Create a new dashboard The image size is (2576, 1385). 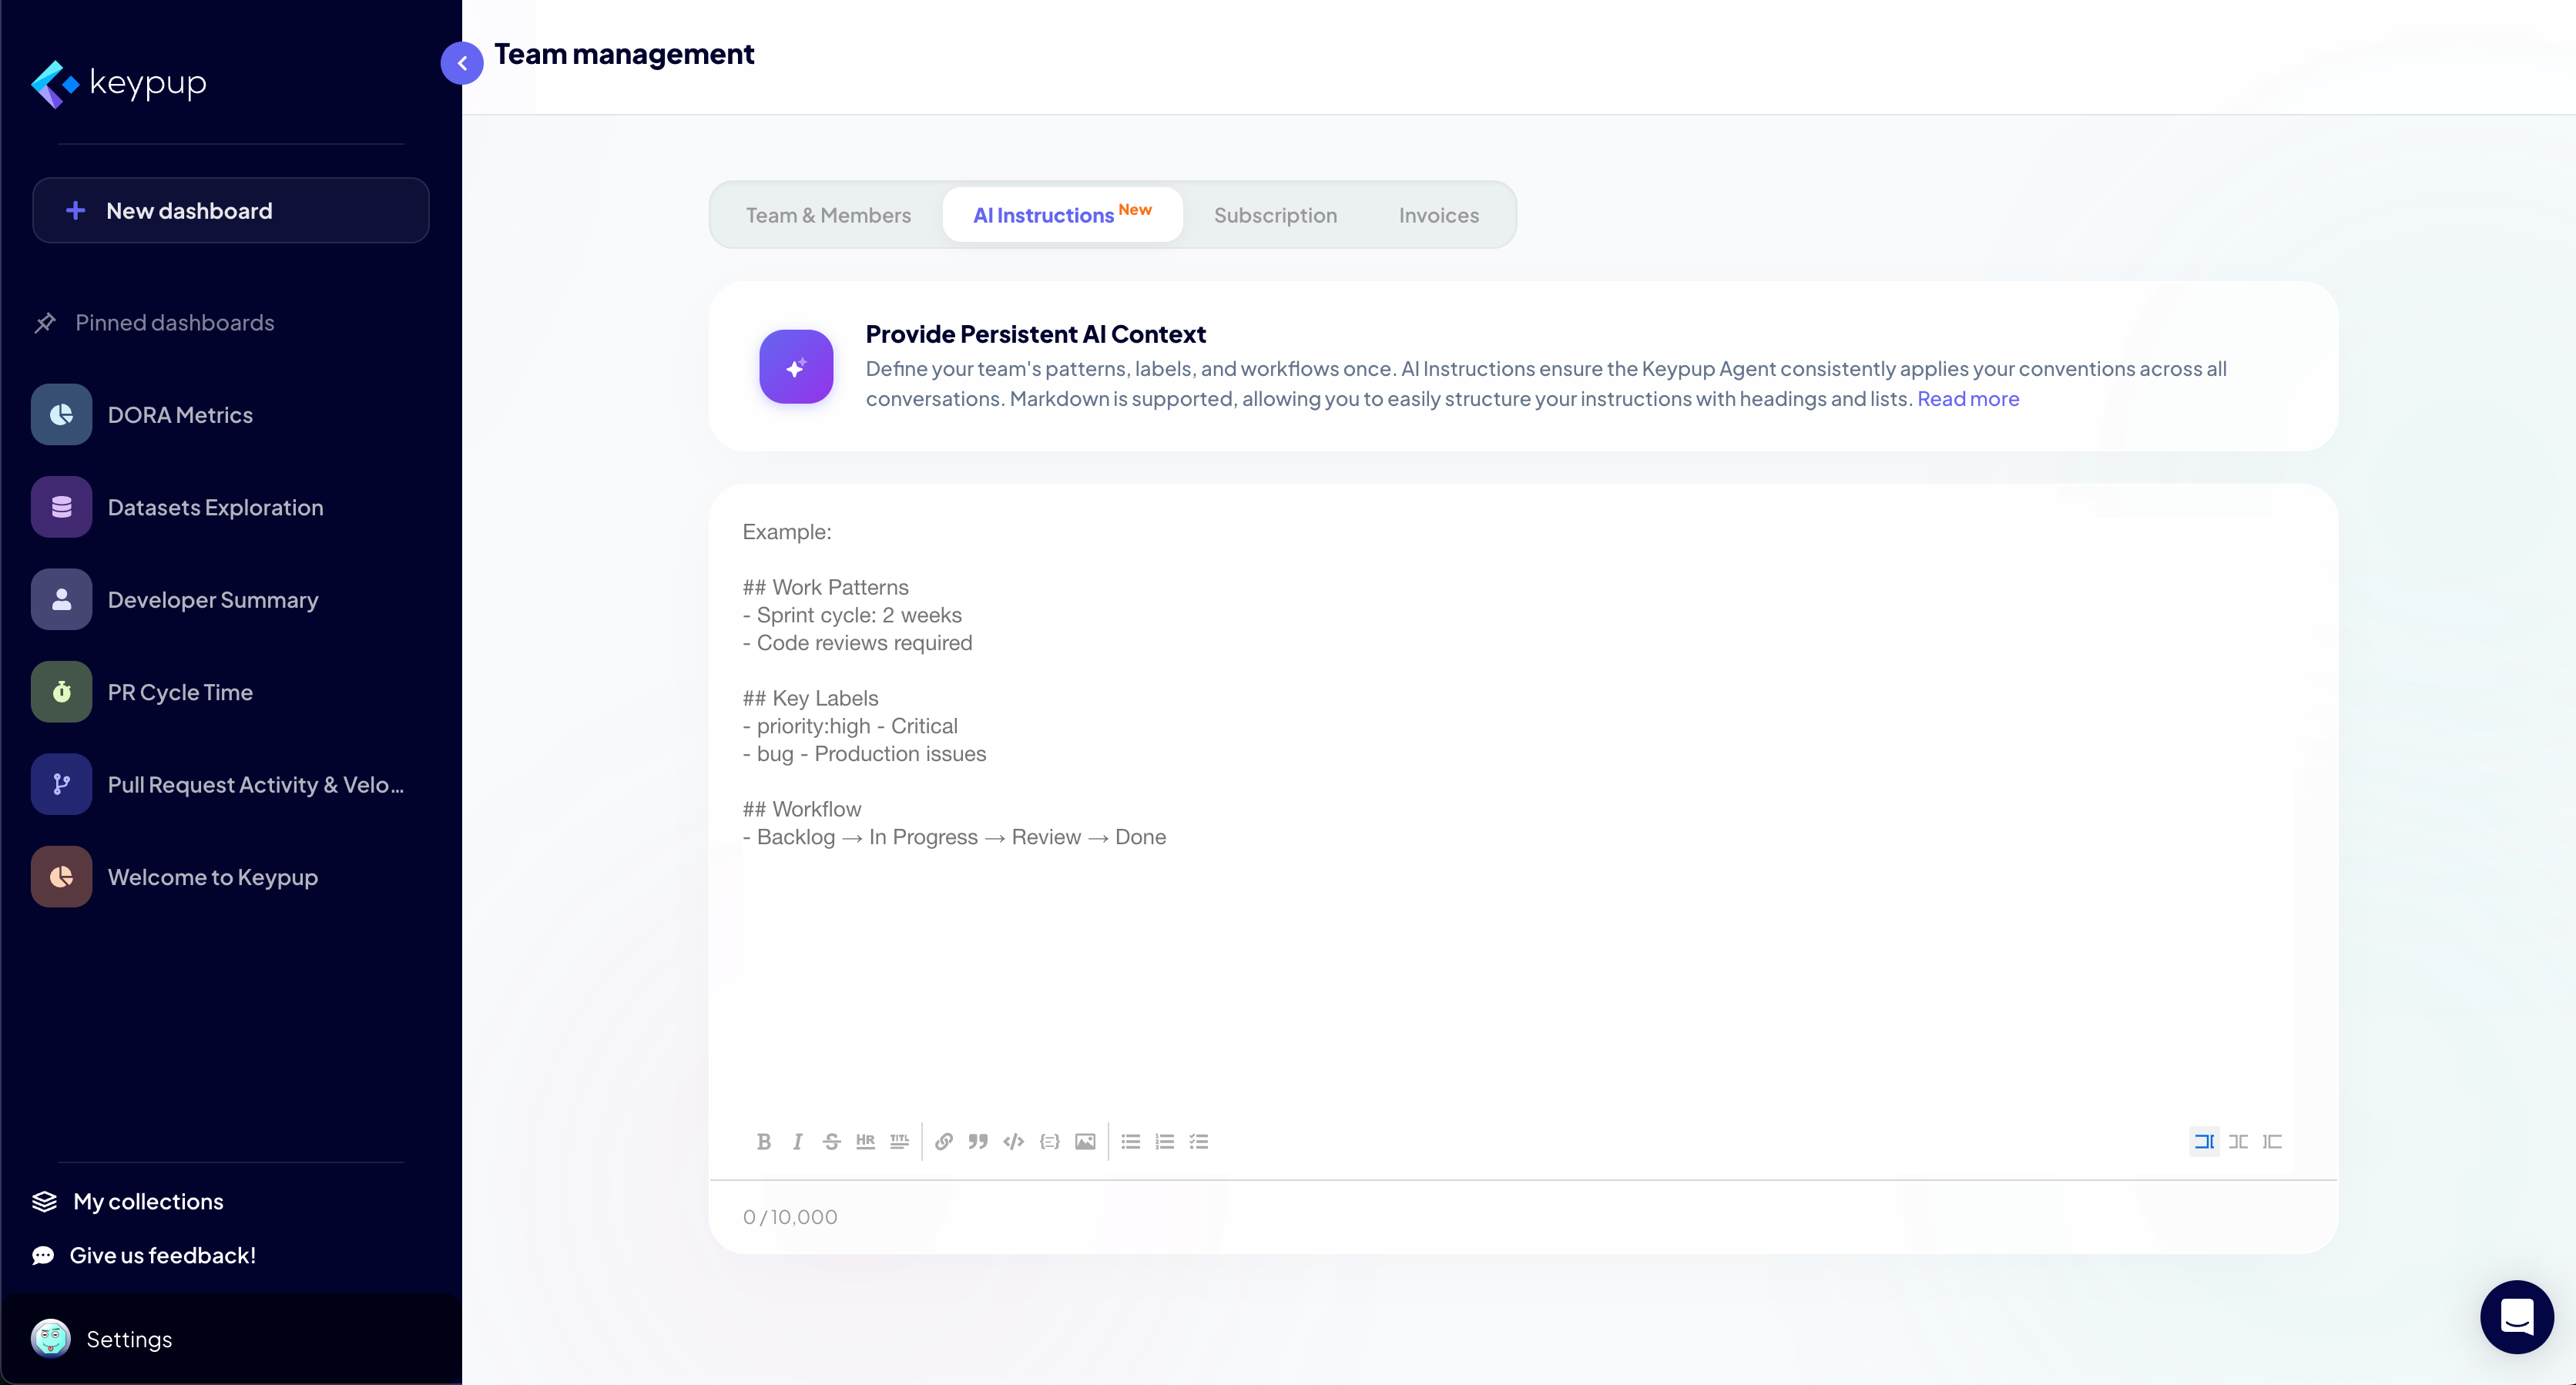pyautogui.click(x=231, y=210)
